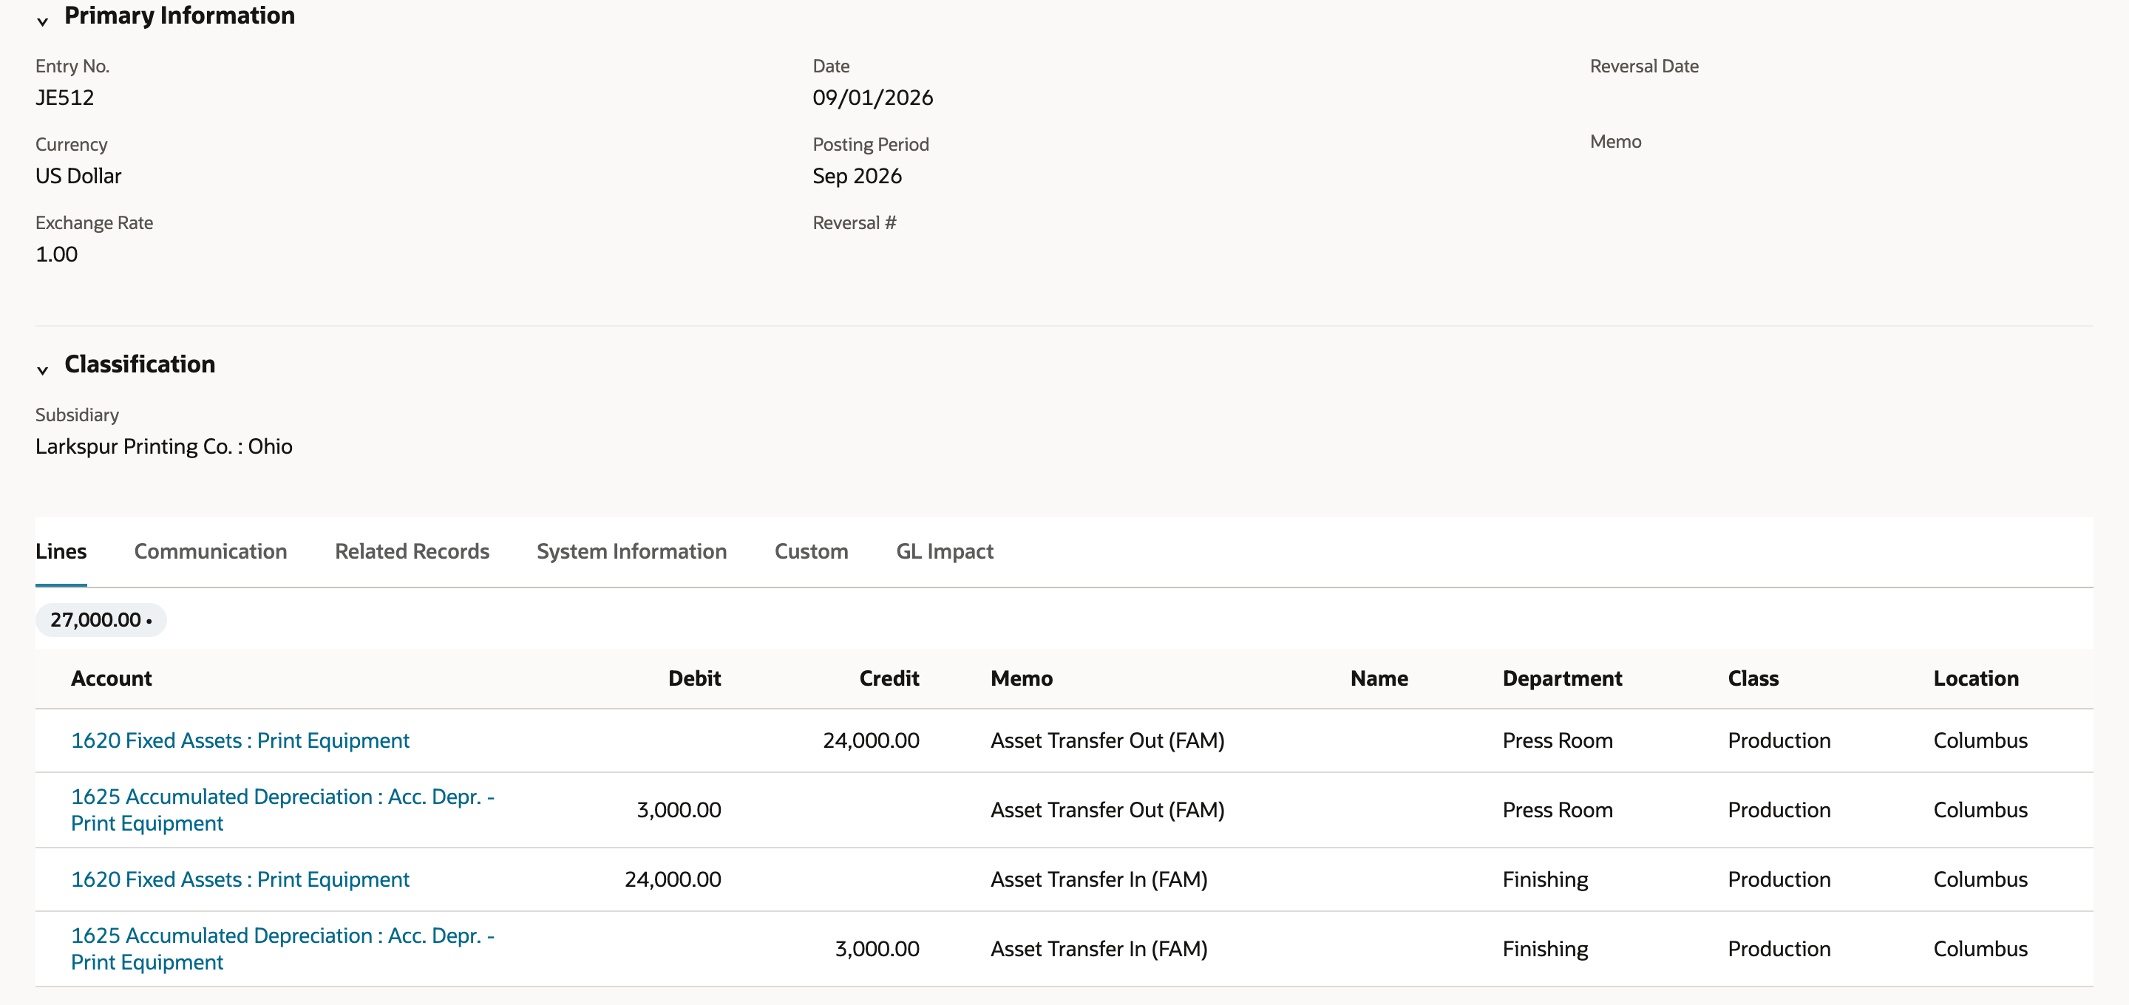Click the Classification heading
The width and height of the screenshot is (2129, 1005).
pyautogui.click(x=140, y=364)
